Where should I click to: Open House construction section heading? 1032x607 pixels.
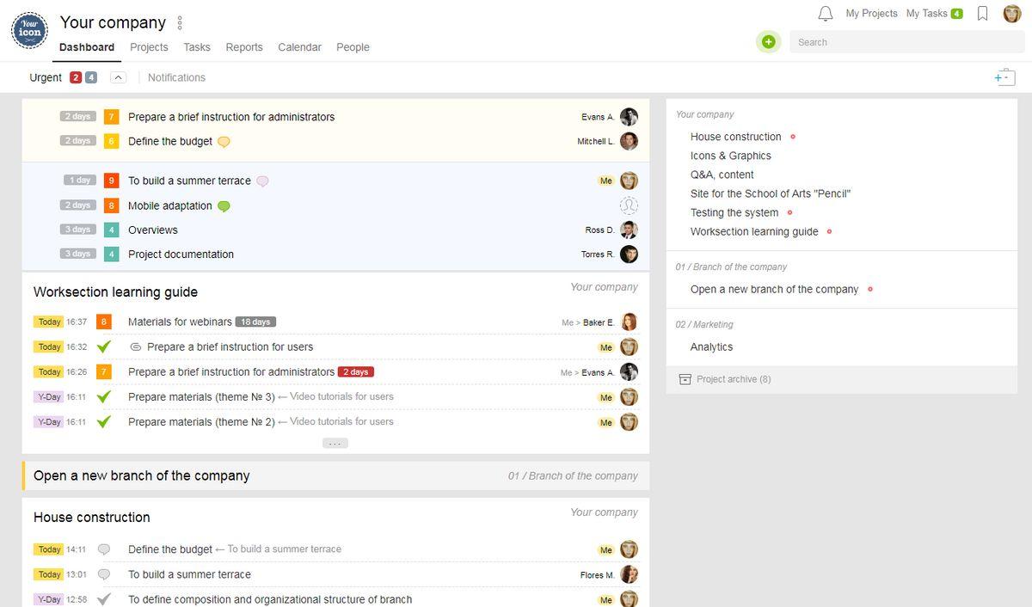[92, 518]
